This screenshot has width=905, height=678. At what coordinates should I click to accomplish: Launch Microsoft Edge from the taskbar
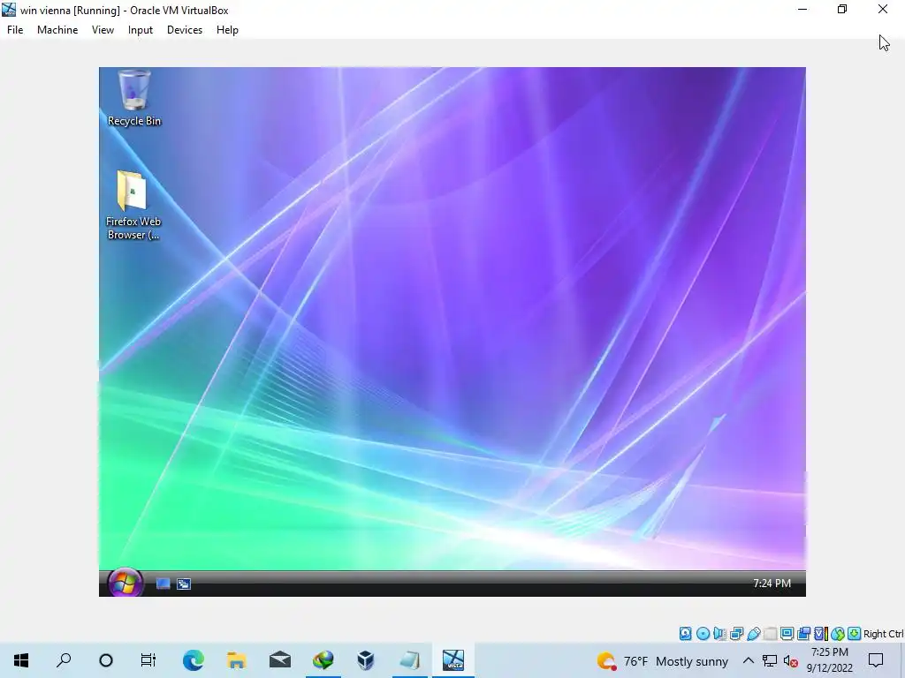[x=194, y=660]
